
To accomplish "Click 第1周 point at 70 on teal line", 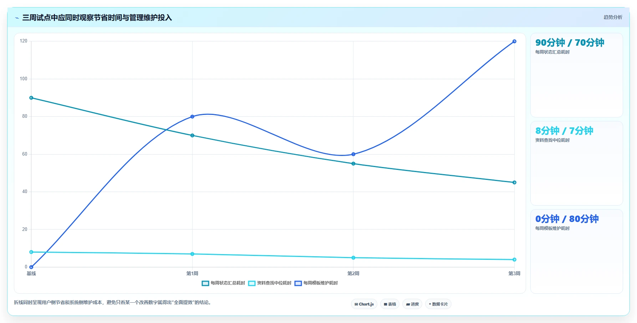I will coord(192,136).
